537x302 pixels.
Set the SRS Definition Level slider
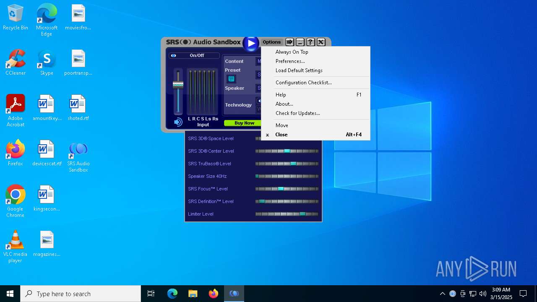(x=287, y=201)
